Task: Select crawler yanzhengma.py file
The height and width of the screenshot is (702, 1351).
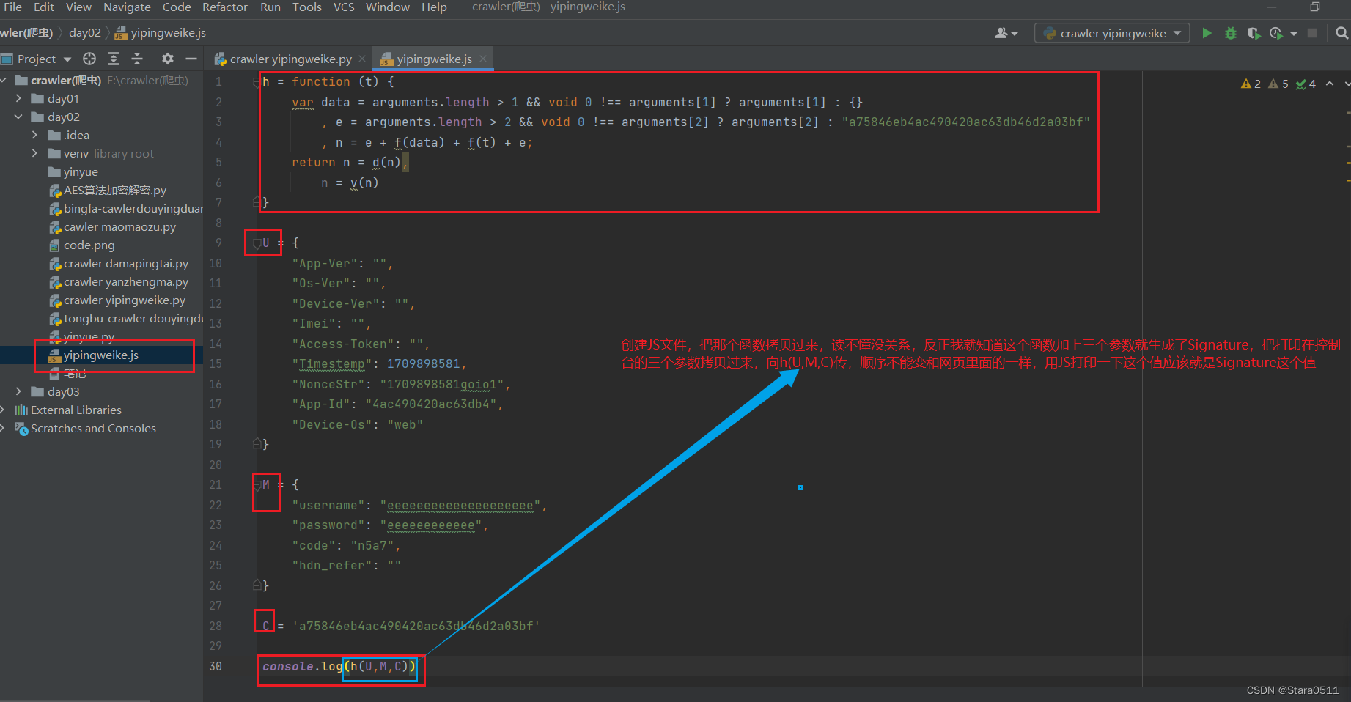Action: click(125, 281)
